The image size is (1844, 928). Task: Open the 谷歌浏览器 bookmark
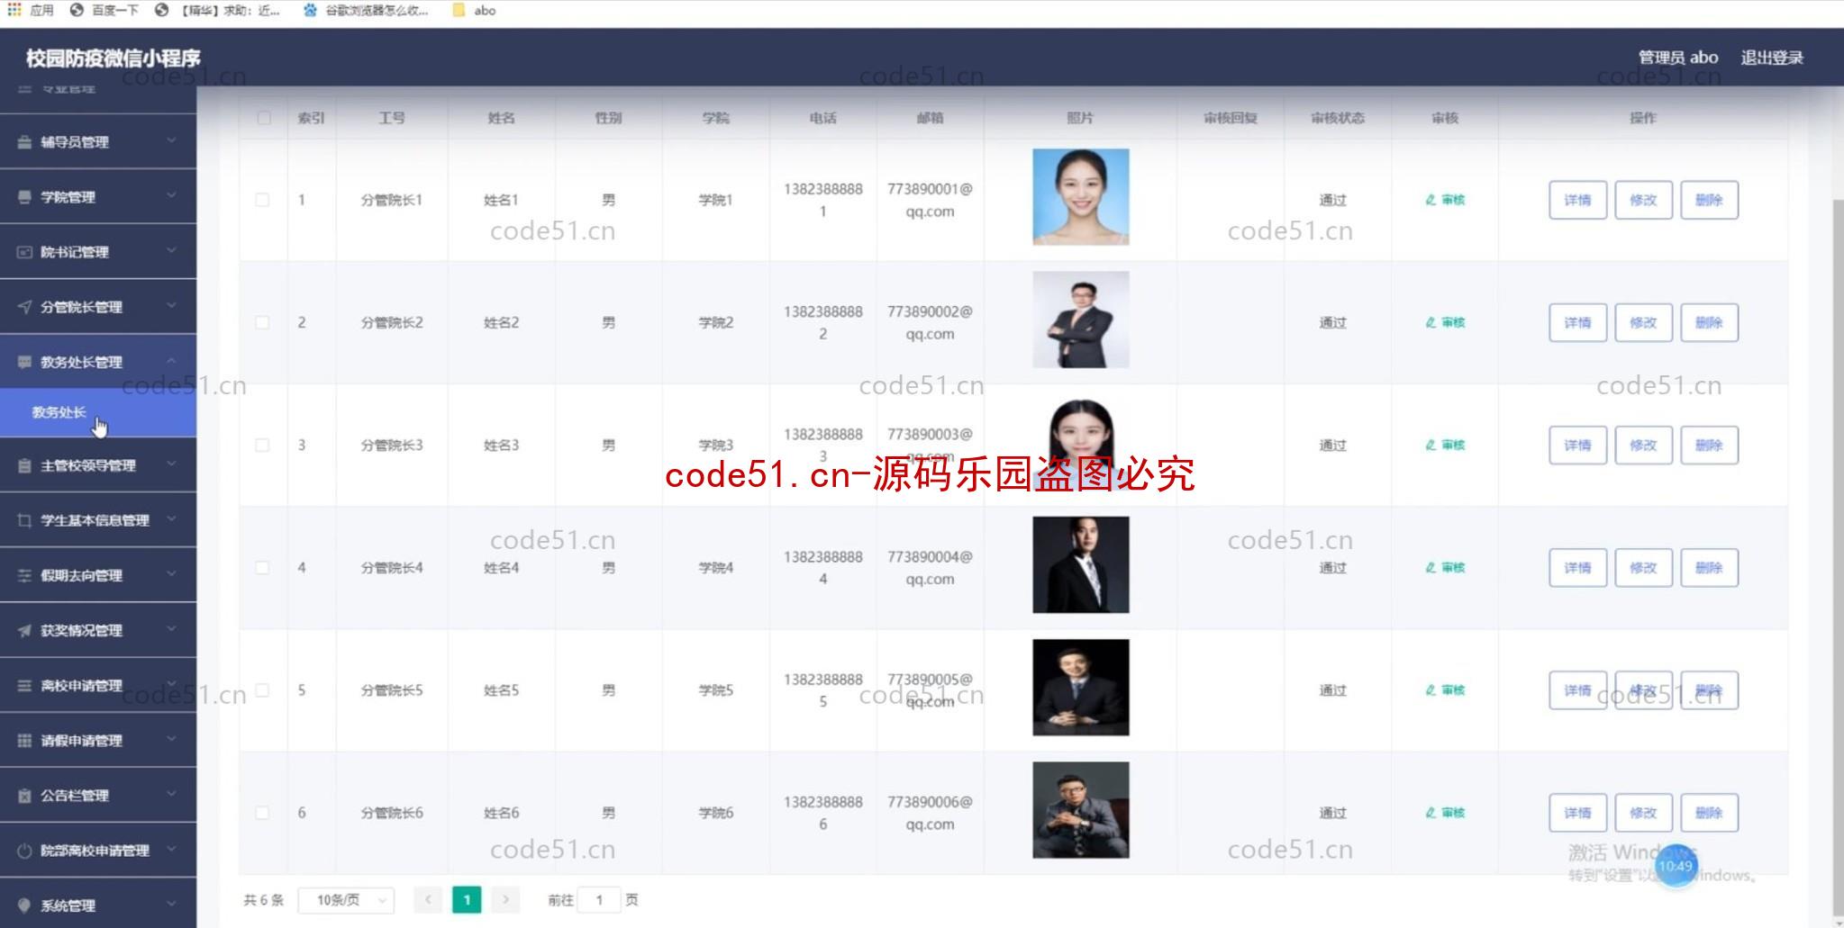point(366,10)
